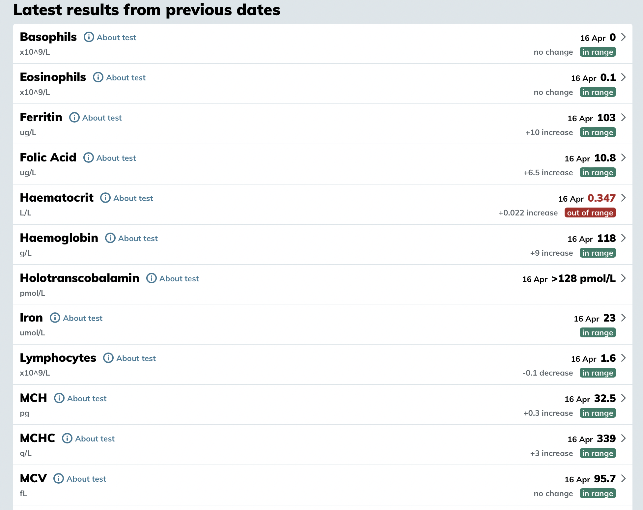Tap the Haematocrit info icon
Image resolution: width=643 pixels, height=510 pixels.
coord(105,198)
